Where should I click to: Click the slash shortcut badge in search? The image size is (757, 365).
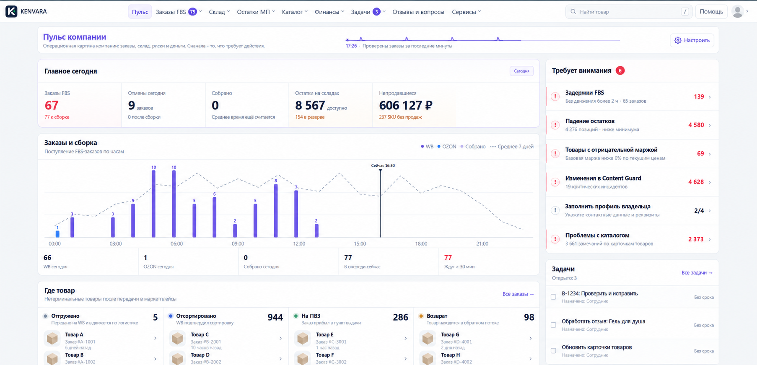(x=685, y=12)
